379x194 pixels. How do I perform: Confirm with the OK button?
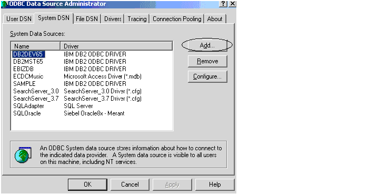click(x=87, y=185)
